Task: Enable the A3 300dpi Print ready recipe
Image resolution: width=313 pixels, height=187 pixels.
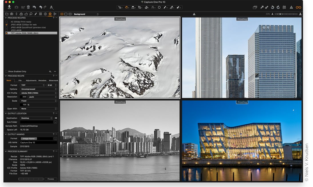Action: 7,22
